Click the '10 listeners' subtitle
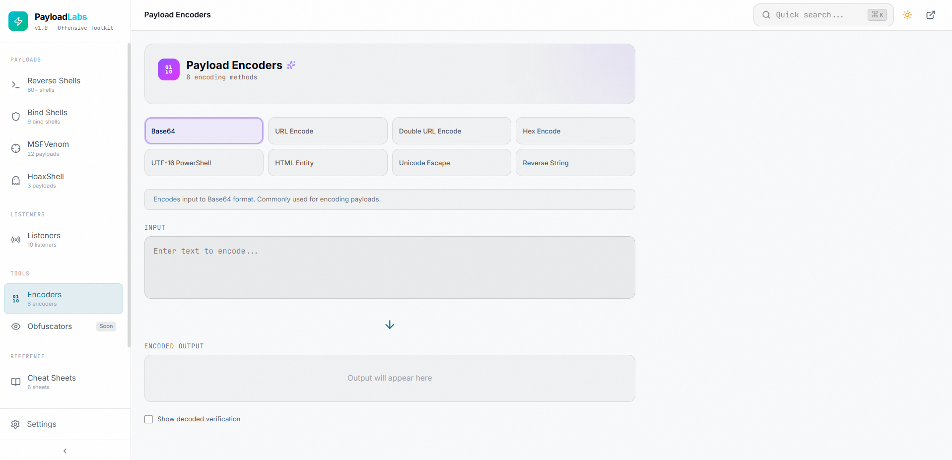This screenshot has width=952, height=460. [x=42, y=245]
